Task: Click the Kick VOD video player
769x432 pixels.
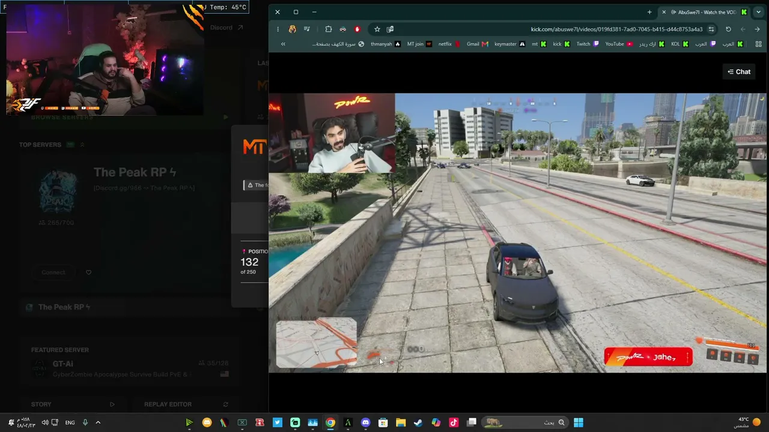Action: pos(517,233)
